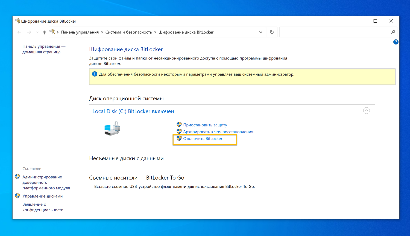Click the info icon in the yellow banner
Viewport: 410px width, 236px height.
pos(95,74)
